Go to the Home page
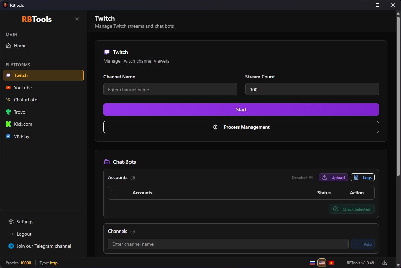This screenshot has width=401, height=268. 20,46
